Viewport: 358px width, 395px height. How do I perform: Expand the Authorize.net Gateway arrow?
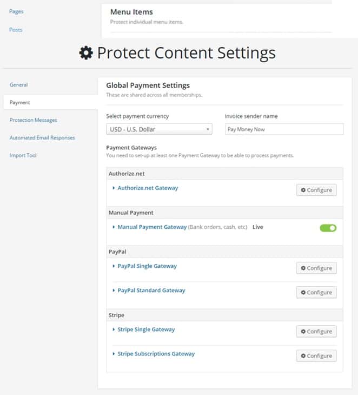click(x=114, y=188)
